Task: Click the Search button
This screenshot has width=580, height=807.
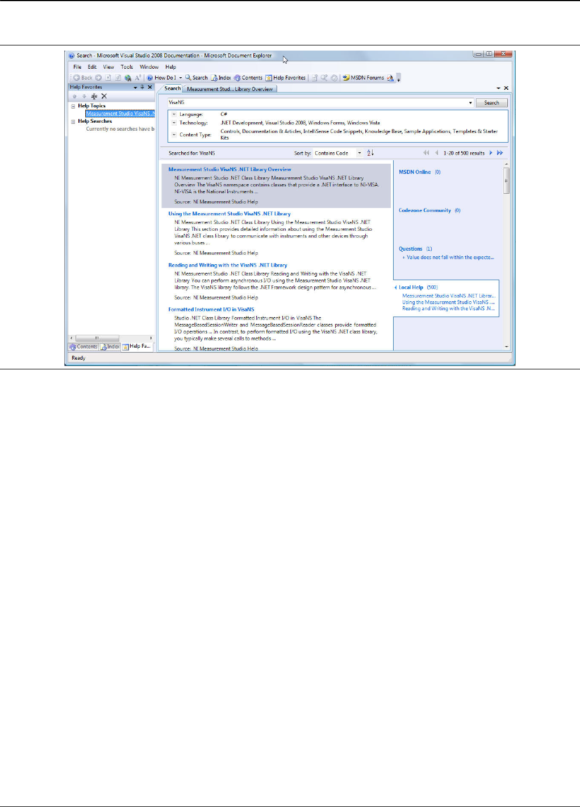Action: click(x=491, y=103)
